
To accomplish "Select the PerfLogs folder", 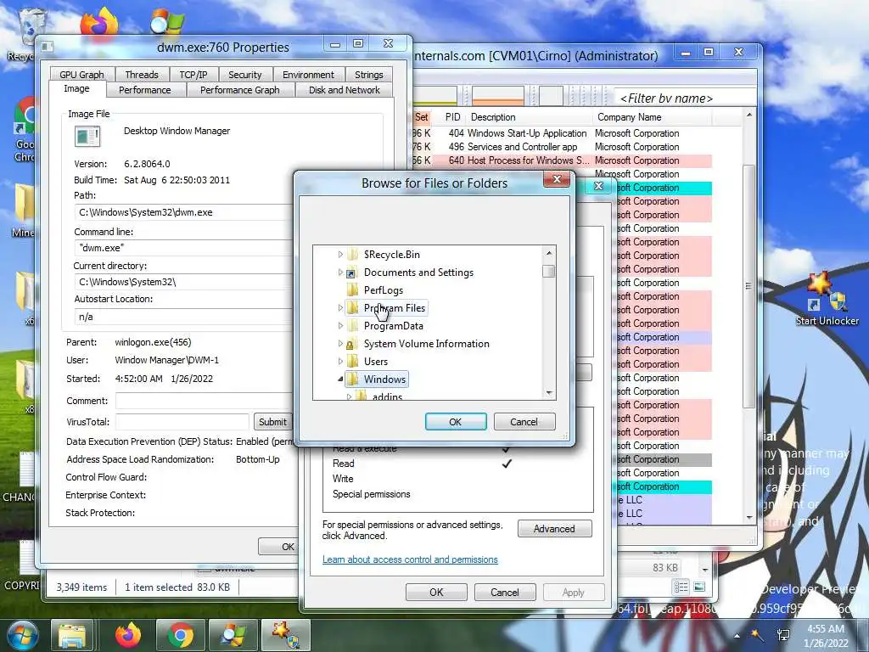I will [x=383, y=290].
